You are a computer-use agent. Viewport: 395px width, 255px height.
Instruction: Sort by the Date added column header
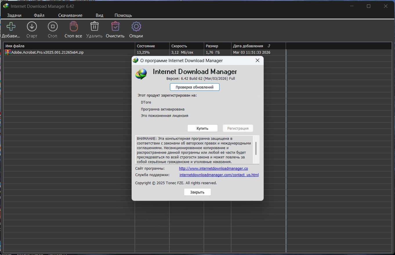248,46
